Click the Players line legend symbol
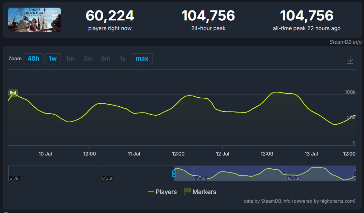Screen dimensions: 364x213 (x=151, y=192)
